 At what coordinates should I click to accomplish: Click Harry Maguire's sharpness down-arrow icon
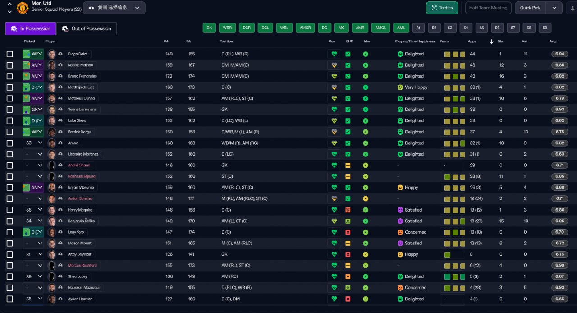(x=348, y=210)
